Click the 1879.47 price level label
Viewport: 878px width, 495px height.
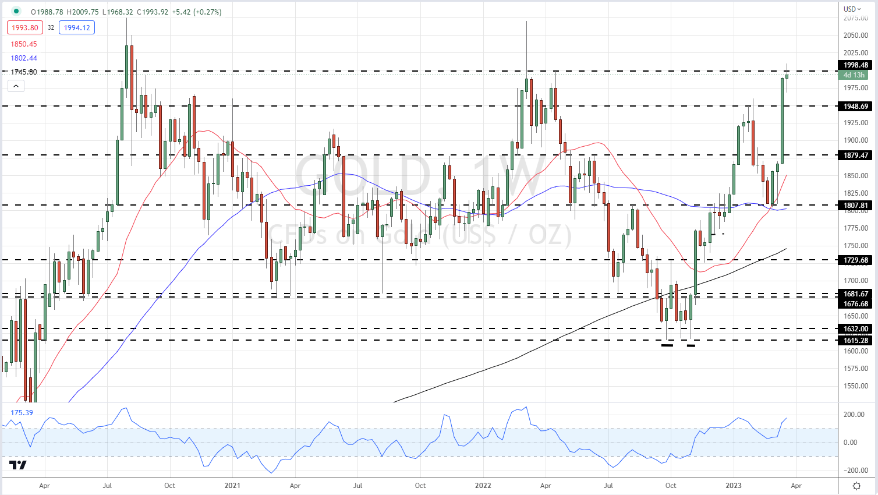pos(854,155)
